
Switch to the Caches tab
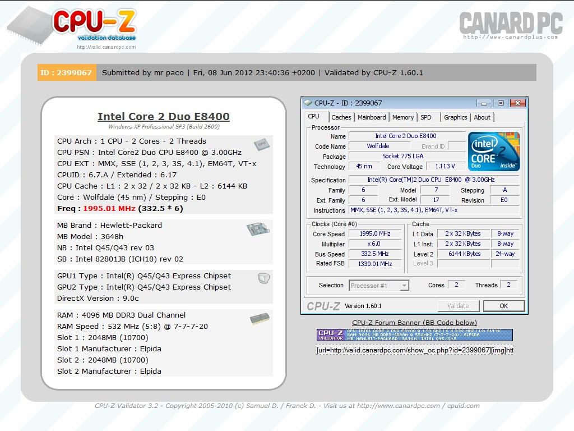coord(341,117)
